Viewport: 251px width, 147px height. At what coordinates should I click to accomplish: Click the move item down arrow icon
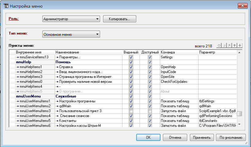240,46
